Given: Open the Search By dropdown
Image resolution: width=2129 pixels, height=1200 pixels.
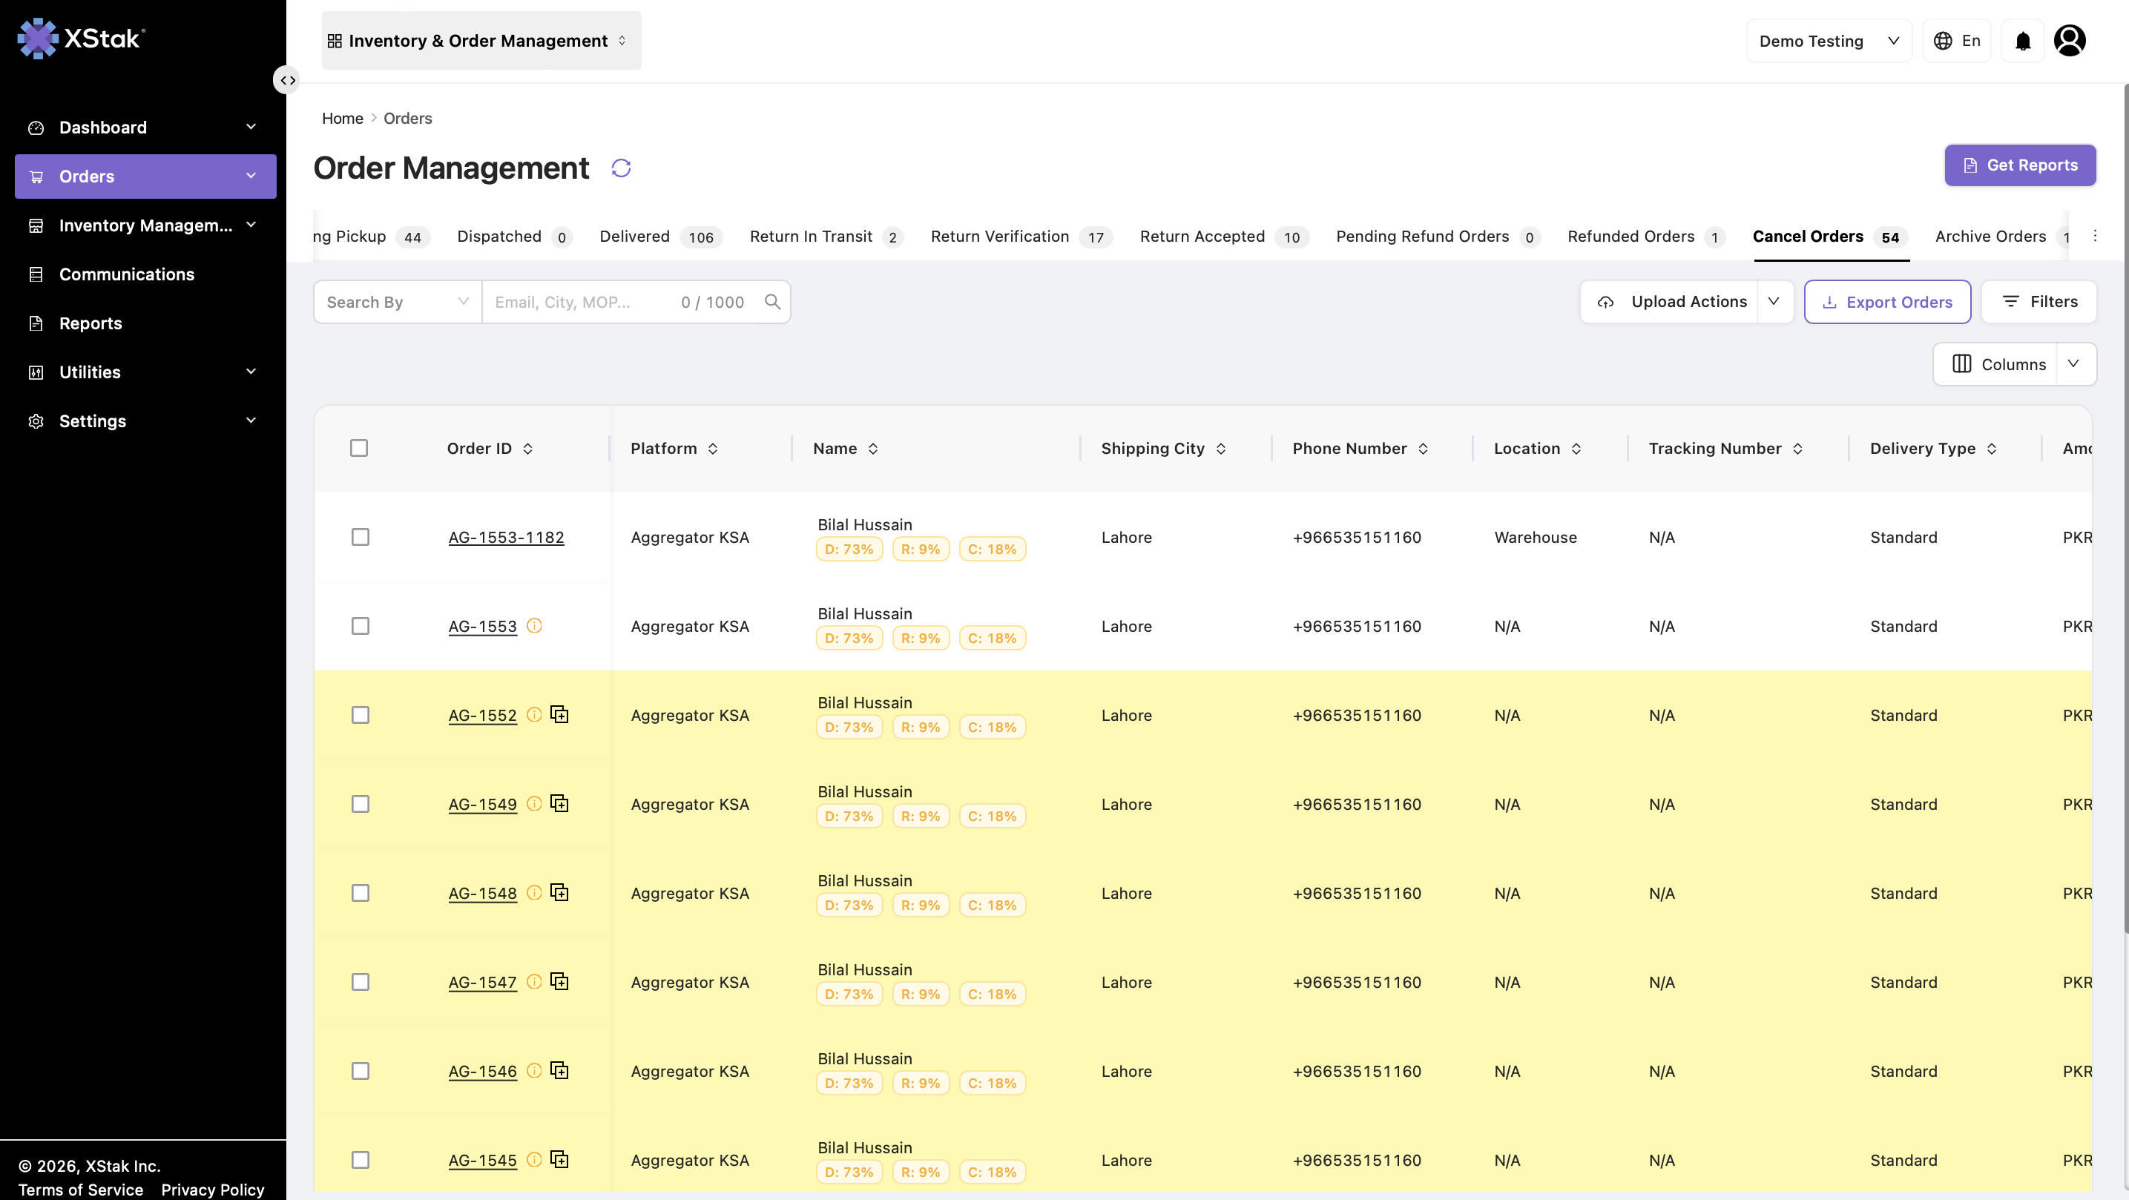Looking at the screenshot, I should (x=398, y=302).
